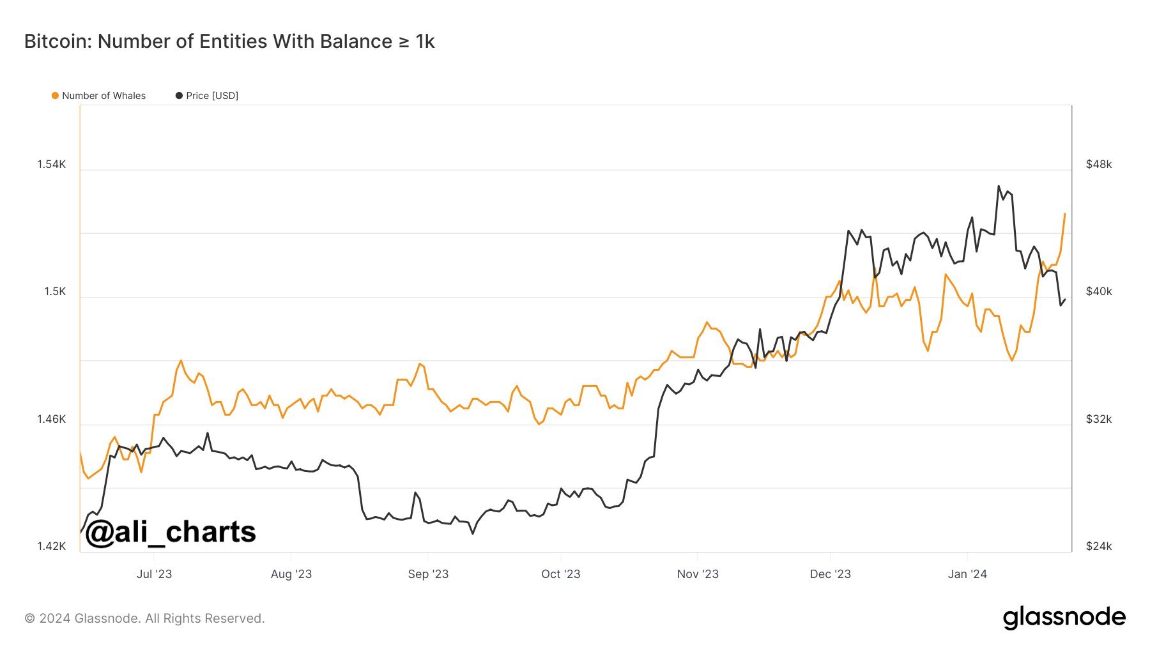Click the $24k right axis label
The width and height of the screenshot is (1150, 647).
click(x=1099, y=546)
